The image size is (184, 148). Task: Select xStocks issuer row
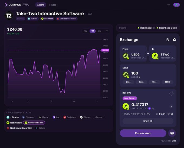coord(13,117)
